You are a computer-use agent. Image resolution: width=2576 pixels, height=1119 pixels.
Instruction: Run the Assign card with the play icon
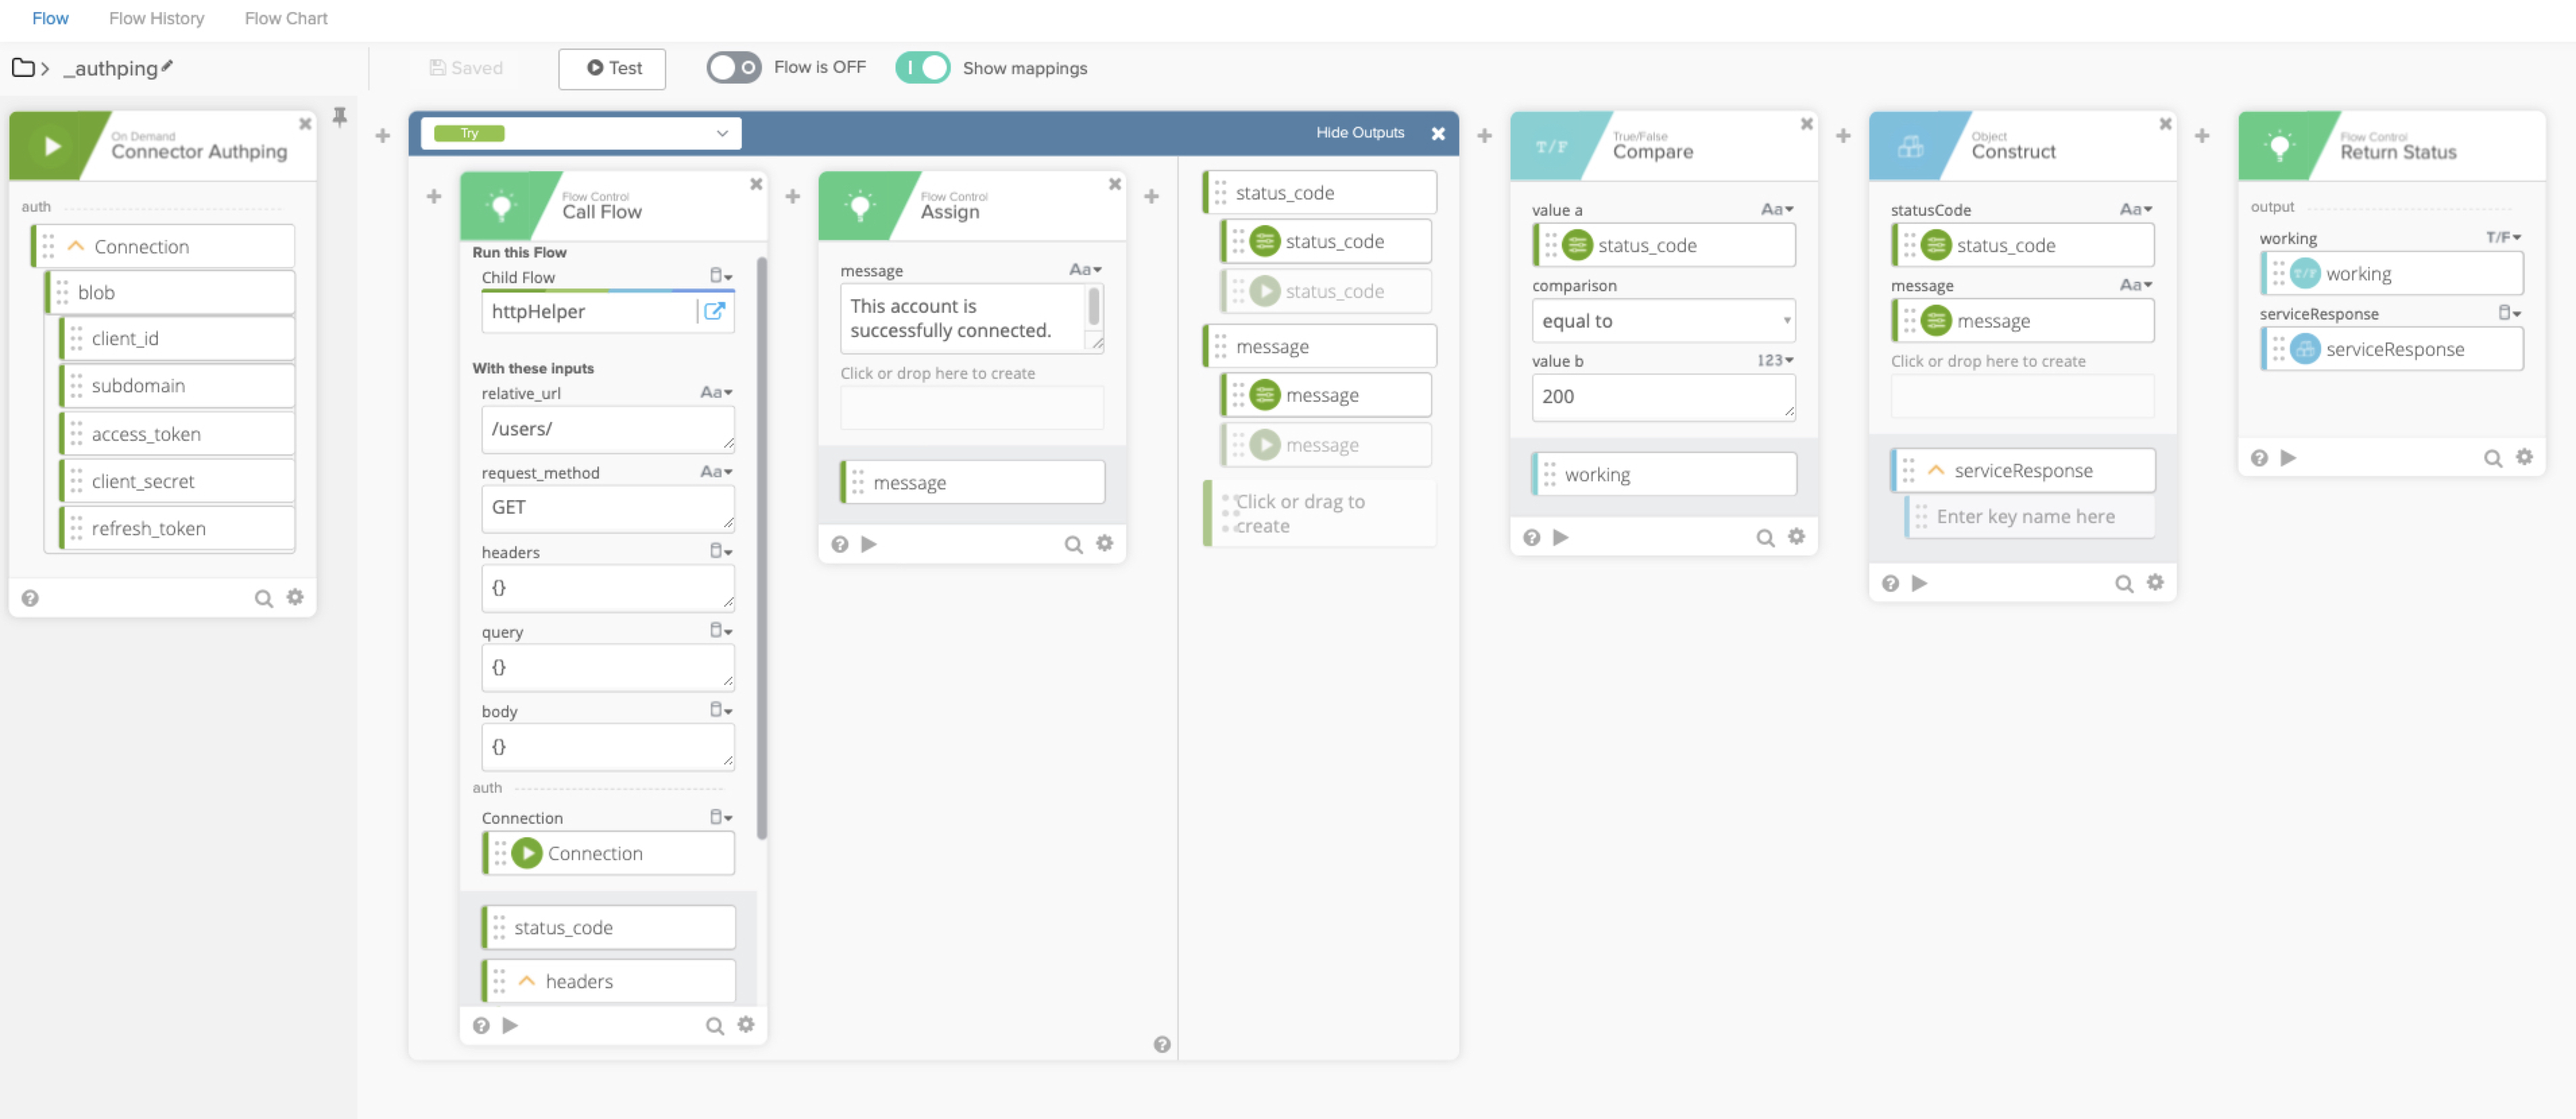tap(869, 544)
